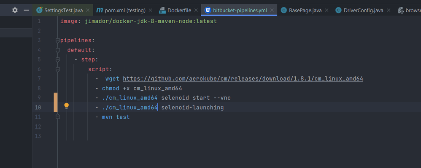Click the 'pipelines' key
The image size is (421, 168).
[x=76, y=41]
